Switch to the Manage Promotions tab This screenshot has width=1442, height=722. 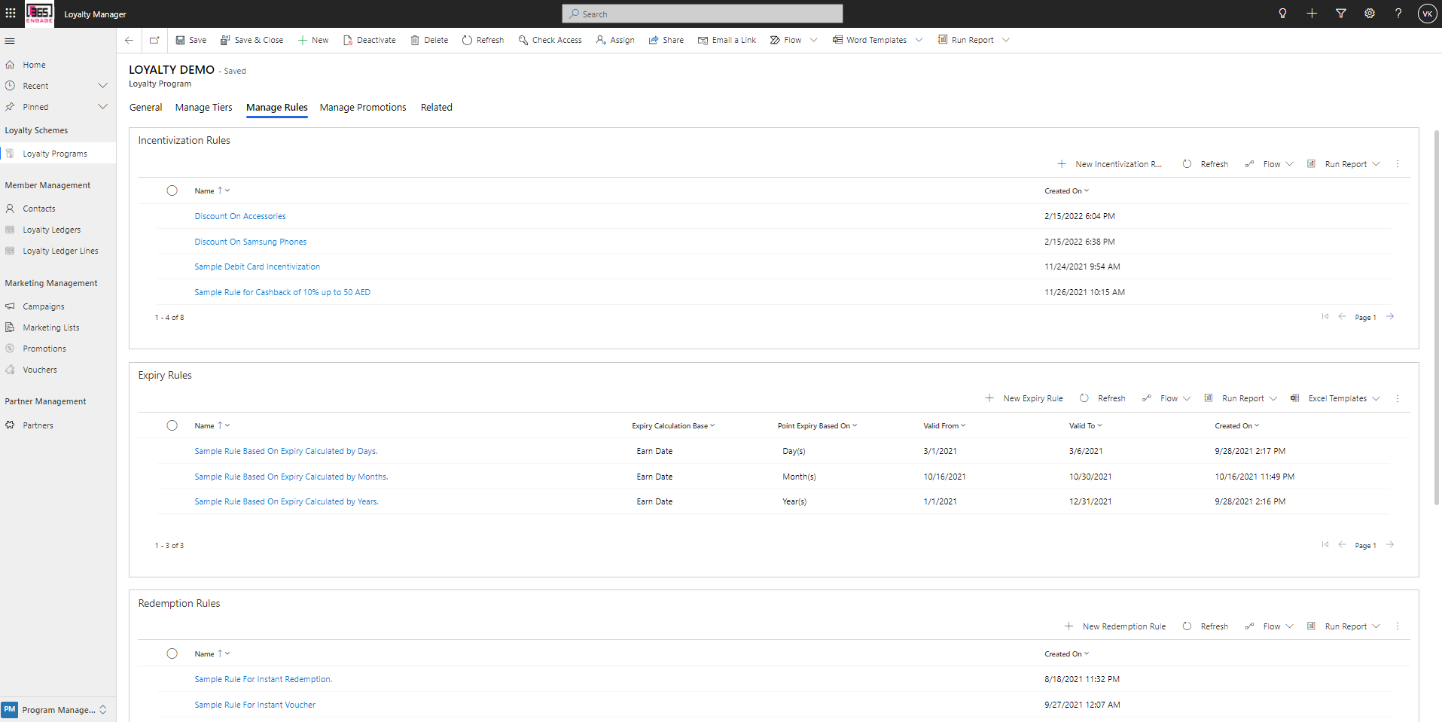tap(362, 107)
